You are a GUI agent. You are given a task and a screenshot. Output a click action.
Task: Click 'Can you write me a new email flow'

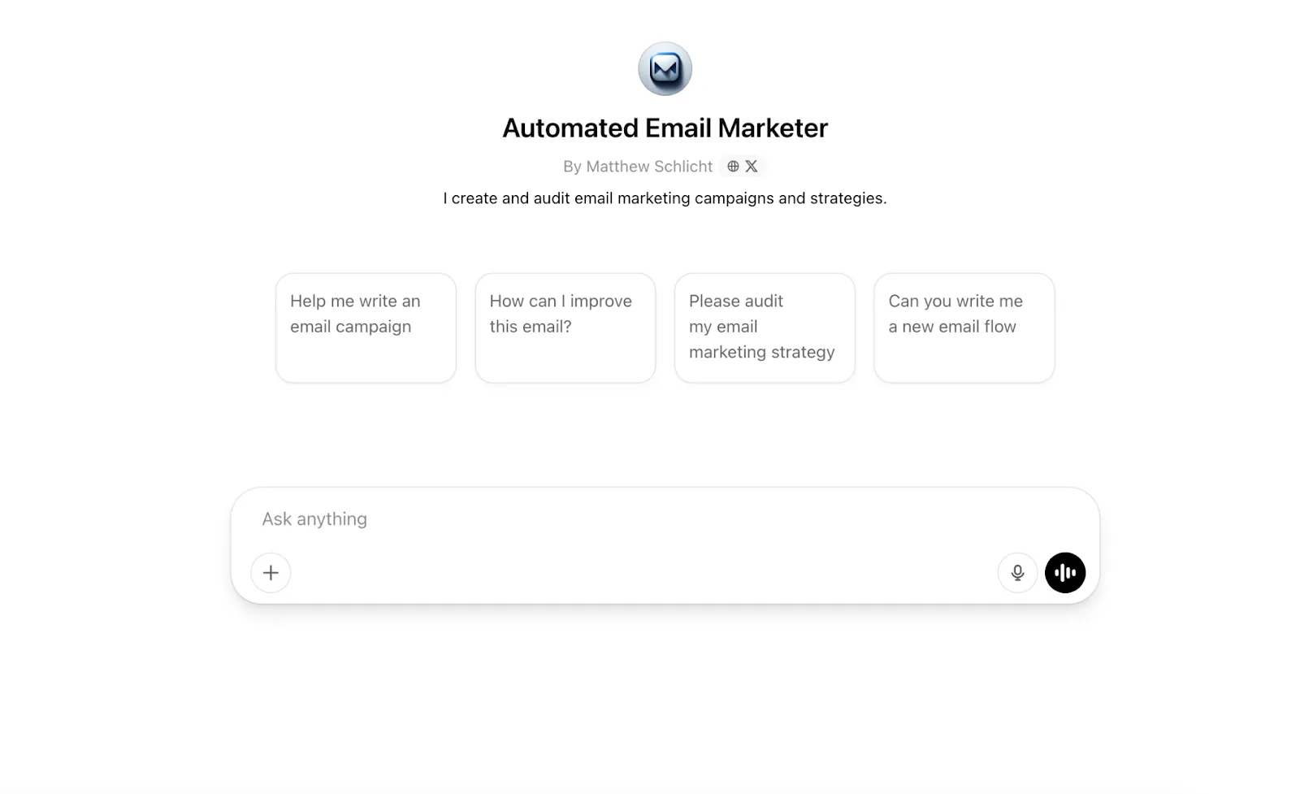pos(964,327)
